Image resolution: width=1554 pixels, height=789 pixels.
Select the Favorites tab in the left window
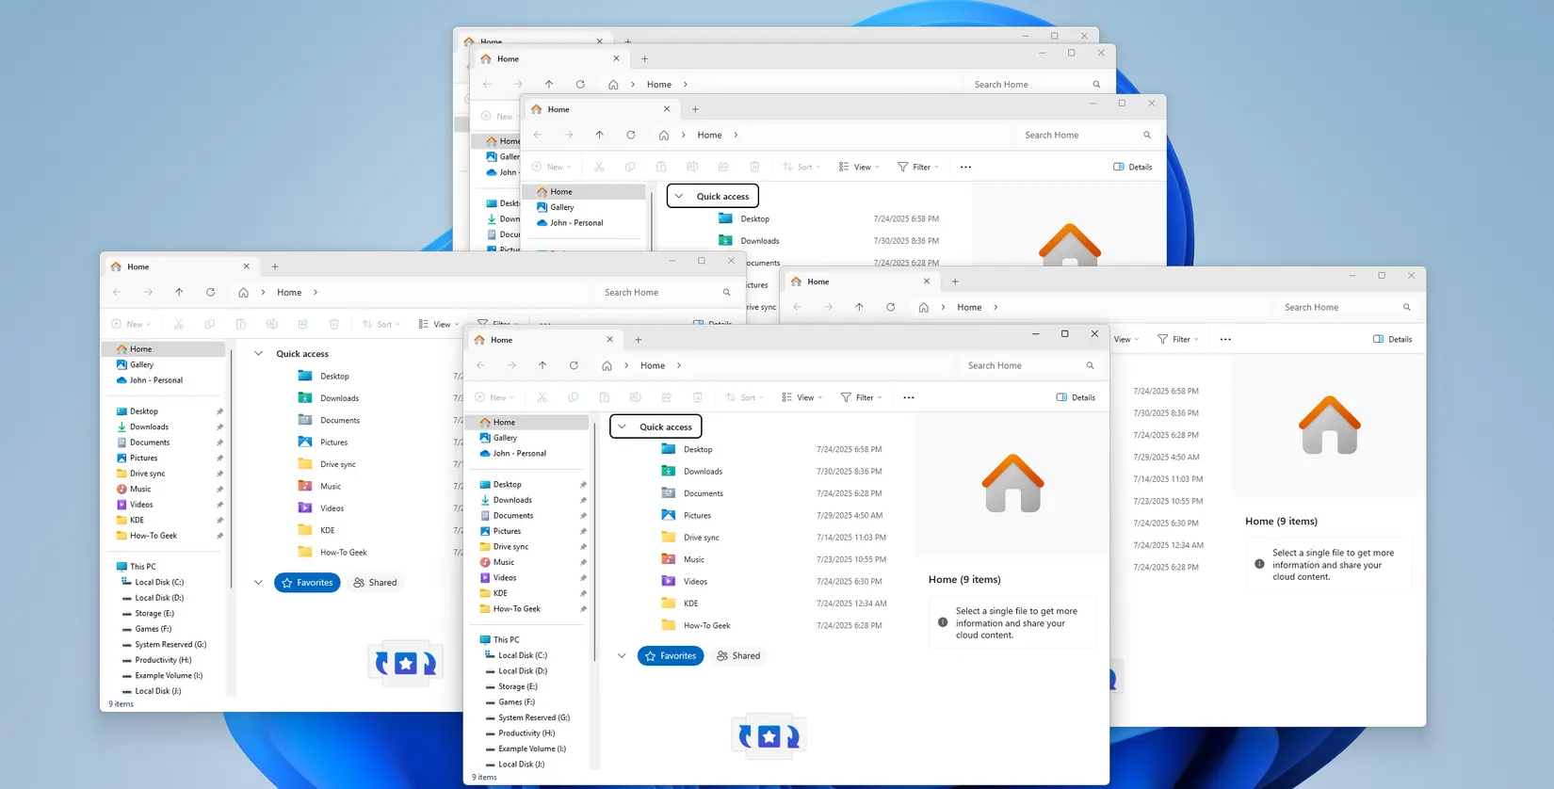click(307, 583)
